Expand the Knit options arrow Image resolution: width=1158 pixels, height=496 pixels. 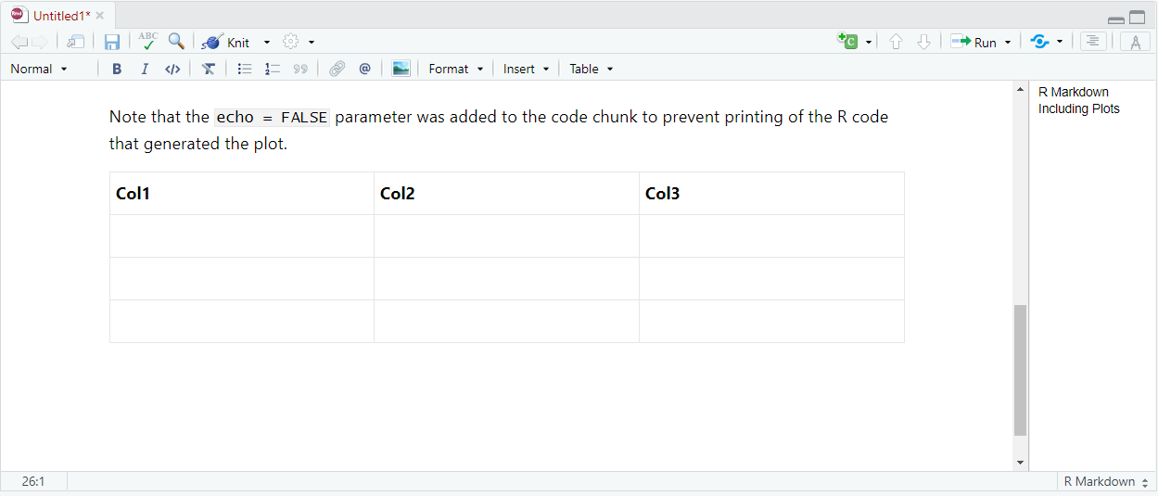[x=267, y=43]
